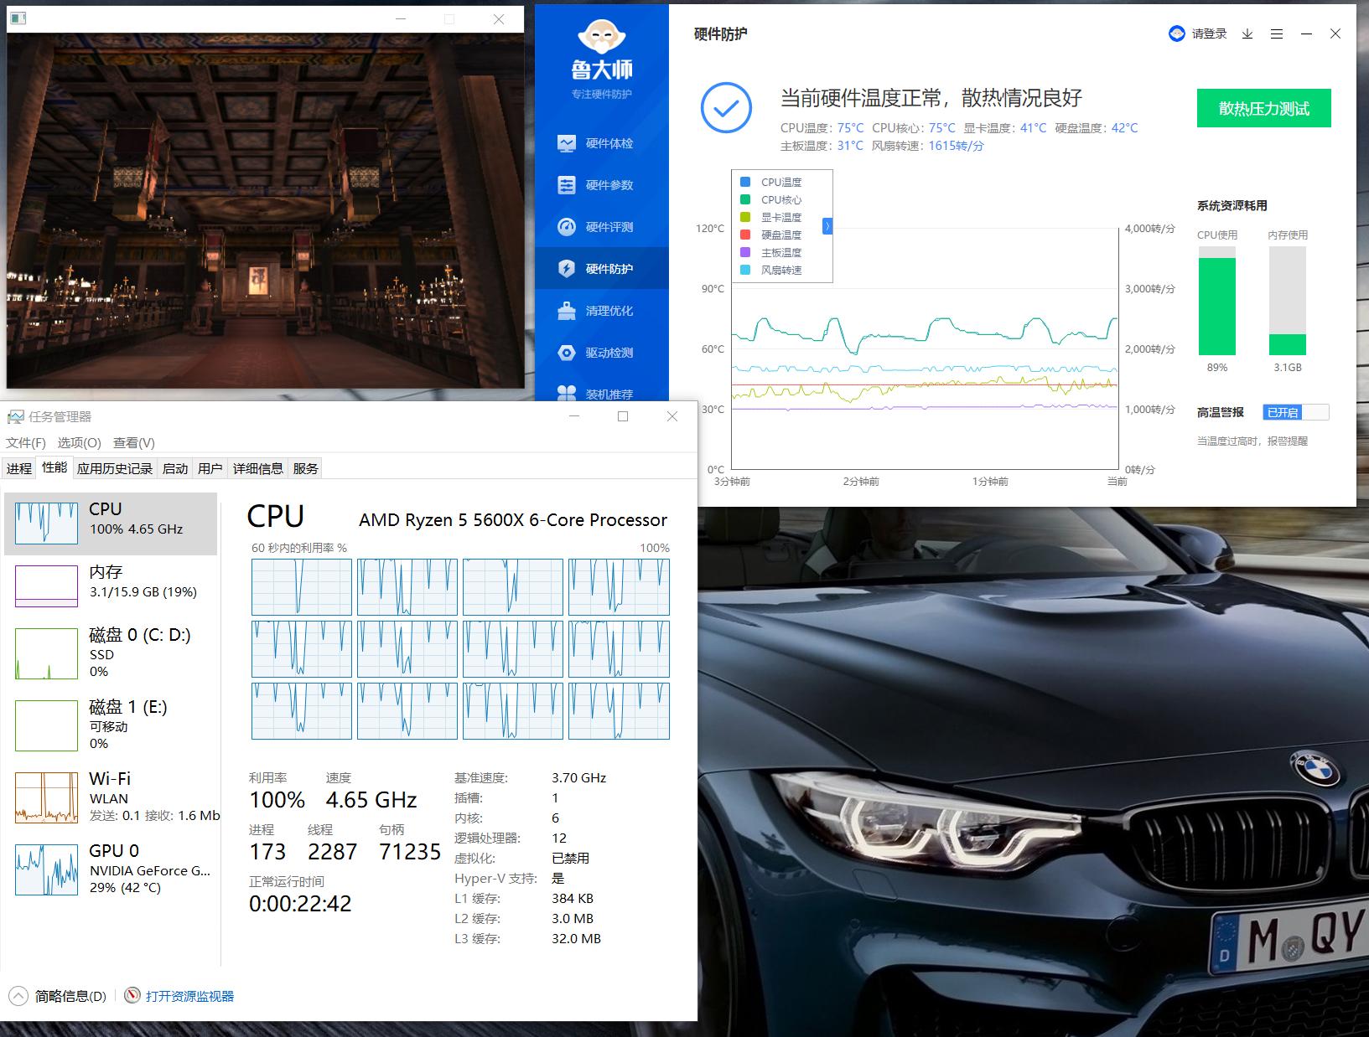Viewport: 1369px width, 1037px height.
Task: Start the 散热压力测试
Action: (x=1263, y=108)
